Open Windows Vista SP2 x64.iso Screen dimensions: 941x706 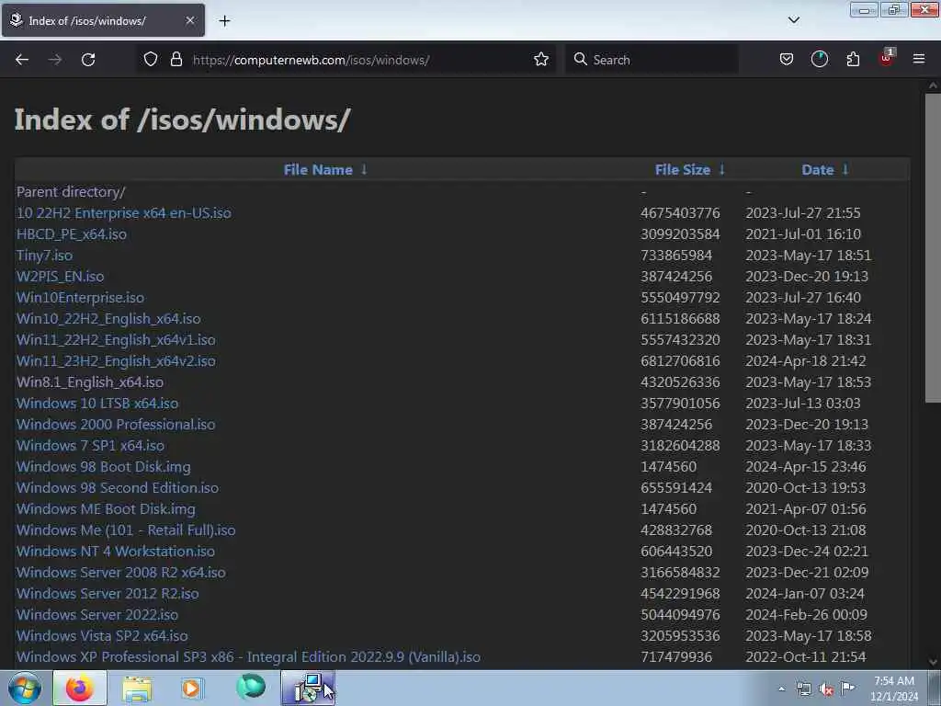[102, 636]
